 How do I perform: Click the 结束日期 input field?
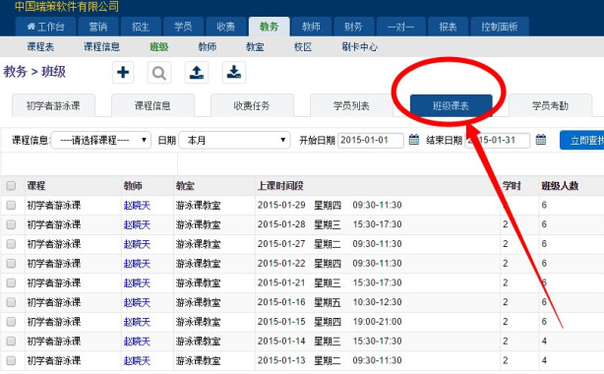pyautogui.click(x=498, y=140)
